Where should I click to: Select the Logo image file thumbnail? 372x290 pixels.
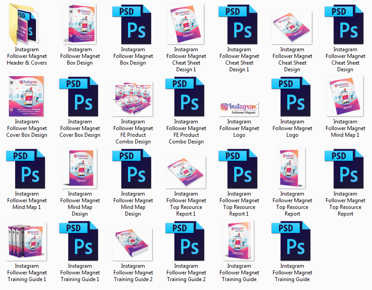pyautogui.click(x=239, y=109)
